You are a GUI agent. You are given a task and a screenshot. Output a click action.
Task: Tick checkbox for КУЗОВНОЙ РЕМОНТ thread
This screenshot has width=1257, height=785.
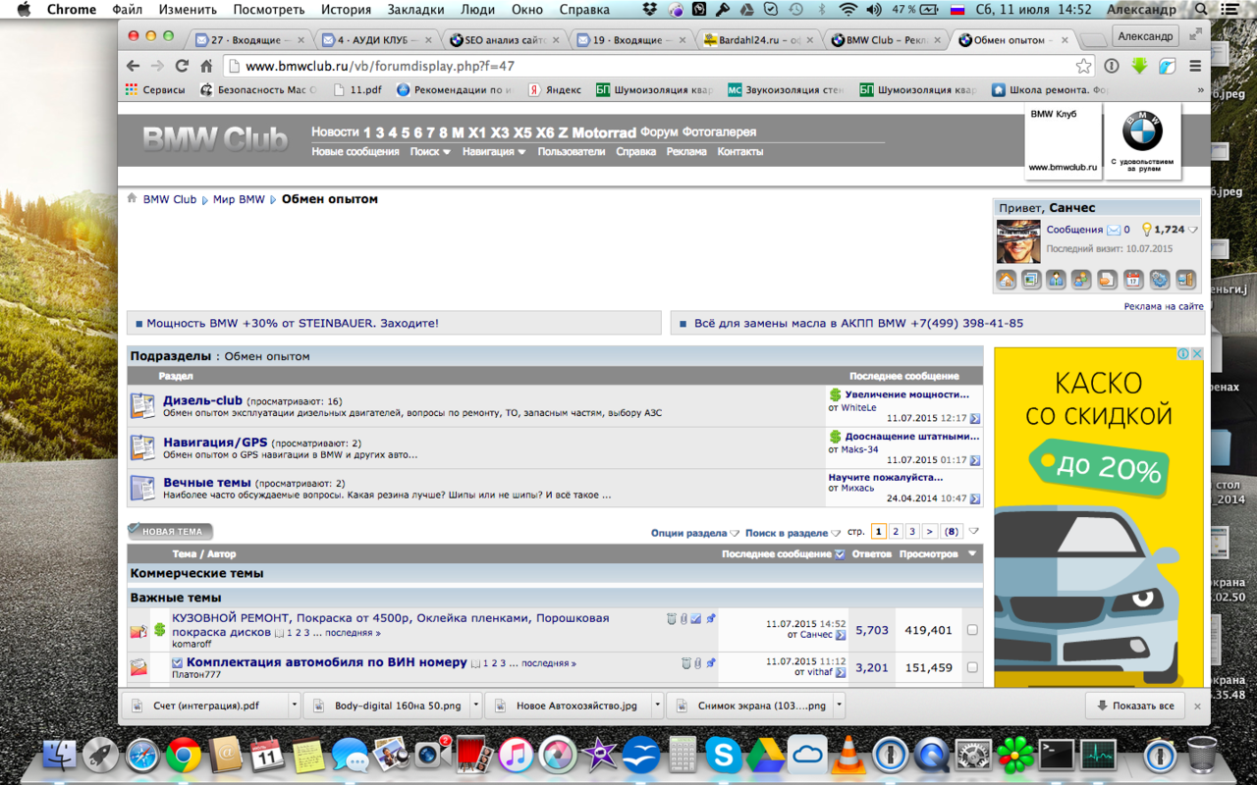972,630
